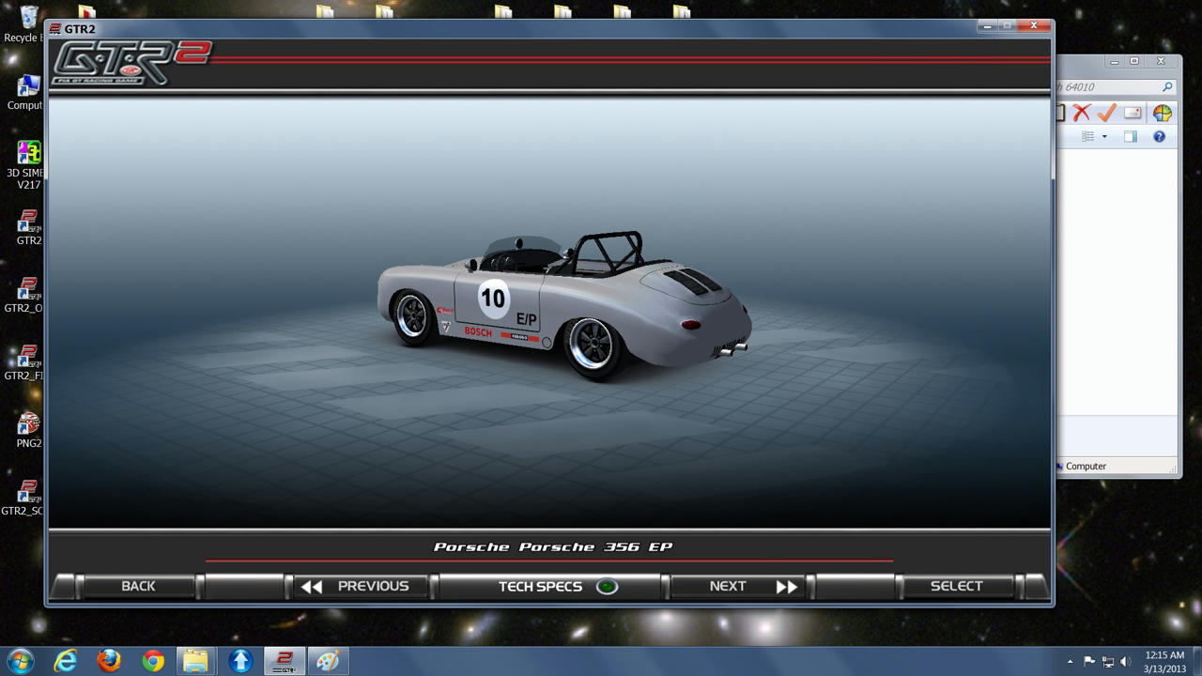The width and height of the screenshot is (1202, 676).
Task: Expand the view options dropdown arrow in Explorer
Action: [x=1104, y=137]
